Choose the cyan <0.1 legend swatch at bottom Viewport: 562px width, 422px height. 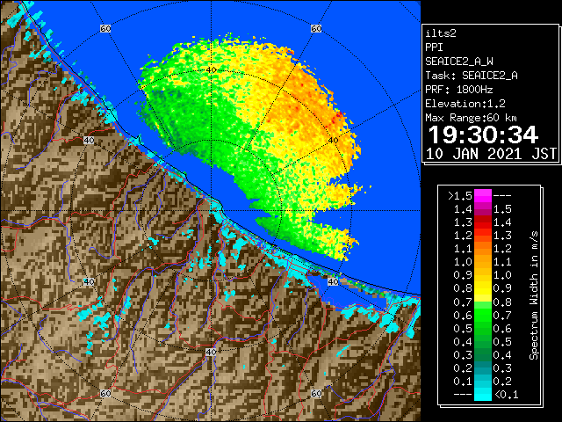483,395
